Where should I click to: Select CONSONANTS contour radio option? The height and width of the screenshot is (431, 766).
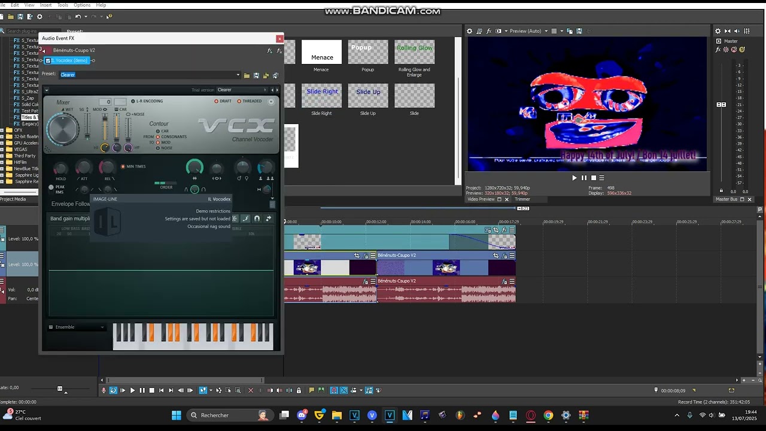(158, 136)
